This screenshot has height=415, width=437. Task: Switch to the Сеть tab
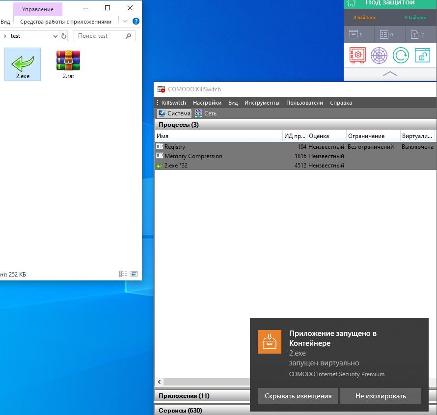pos(206,113)
